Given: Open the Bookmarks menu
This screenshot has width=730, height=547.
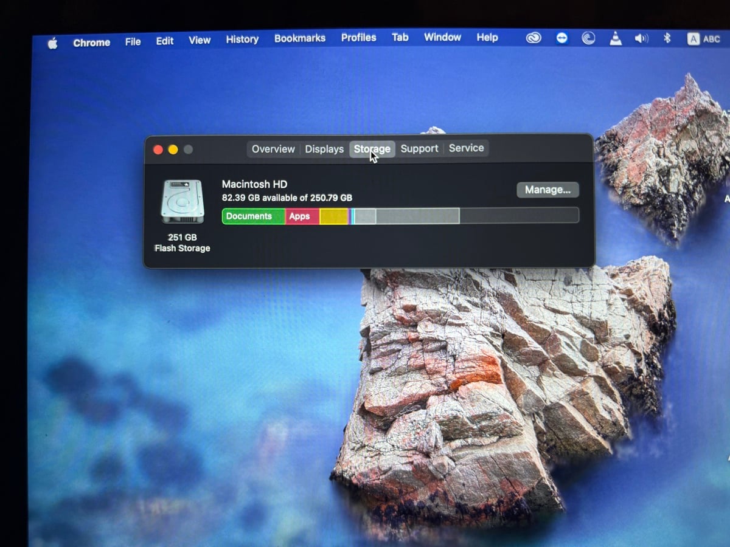Looking at the screenshot, I should (x=300, y=38).
